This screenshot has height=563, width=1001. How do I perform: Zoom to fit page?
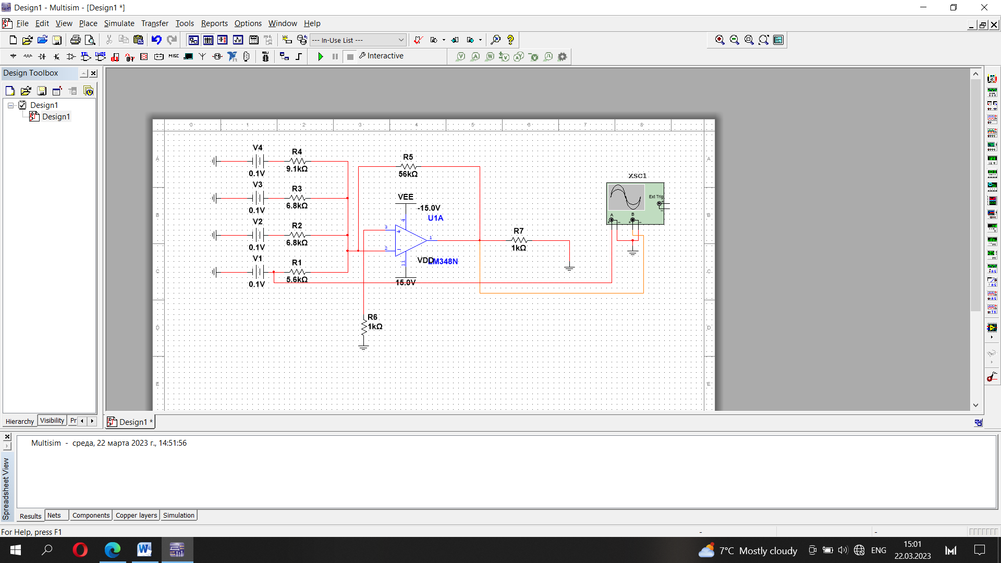tap(764, 40)
